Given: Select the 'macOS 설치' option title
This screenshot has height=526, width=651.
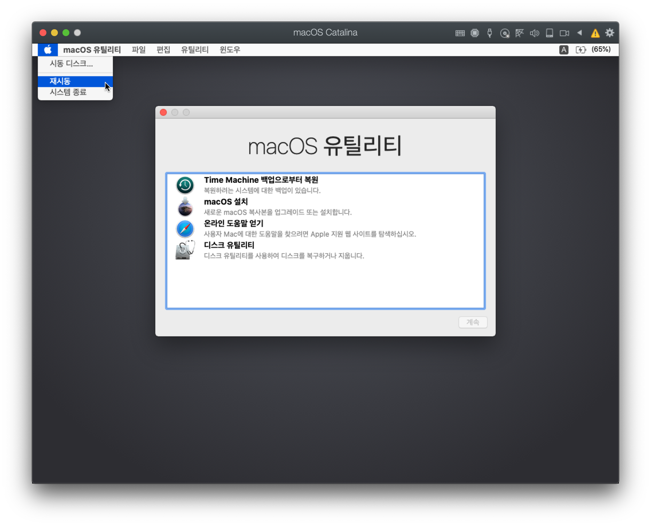Looking at the screenshot, I should point(226,202).
